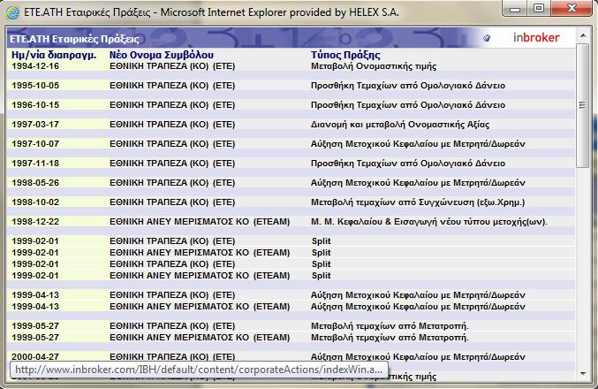Click 'ΕΘΝΙΚΗ ΤΡΑΠΕΖΑ (ΚΟ) (ΕΤΕ)' in the 1997-03-17 row
Viewport: 598px width, 389px height.
[172, 125]
